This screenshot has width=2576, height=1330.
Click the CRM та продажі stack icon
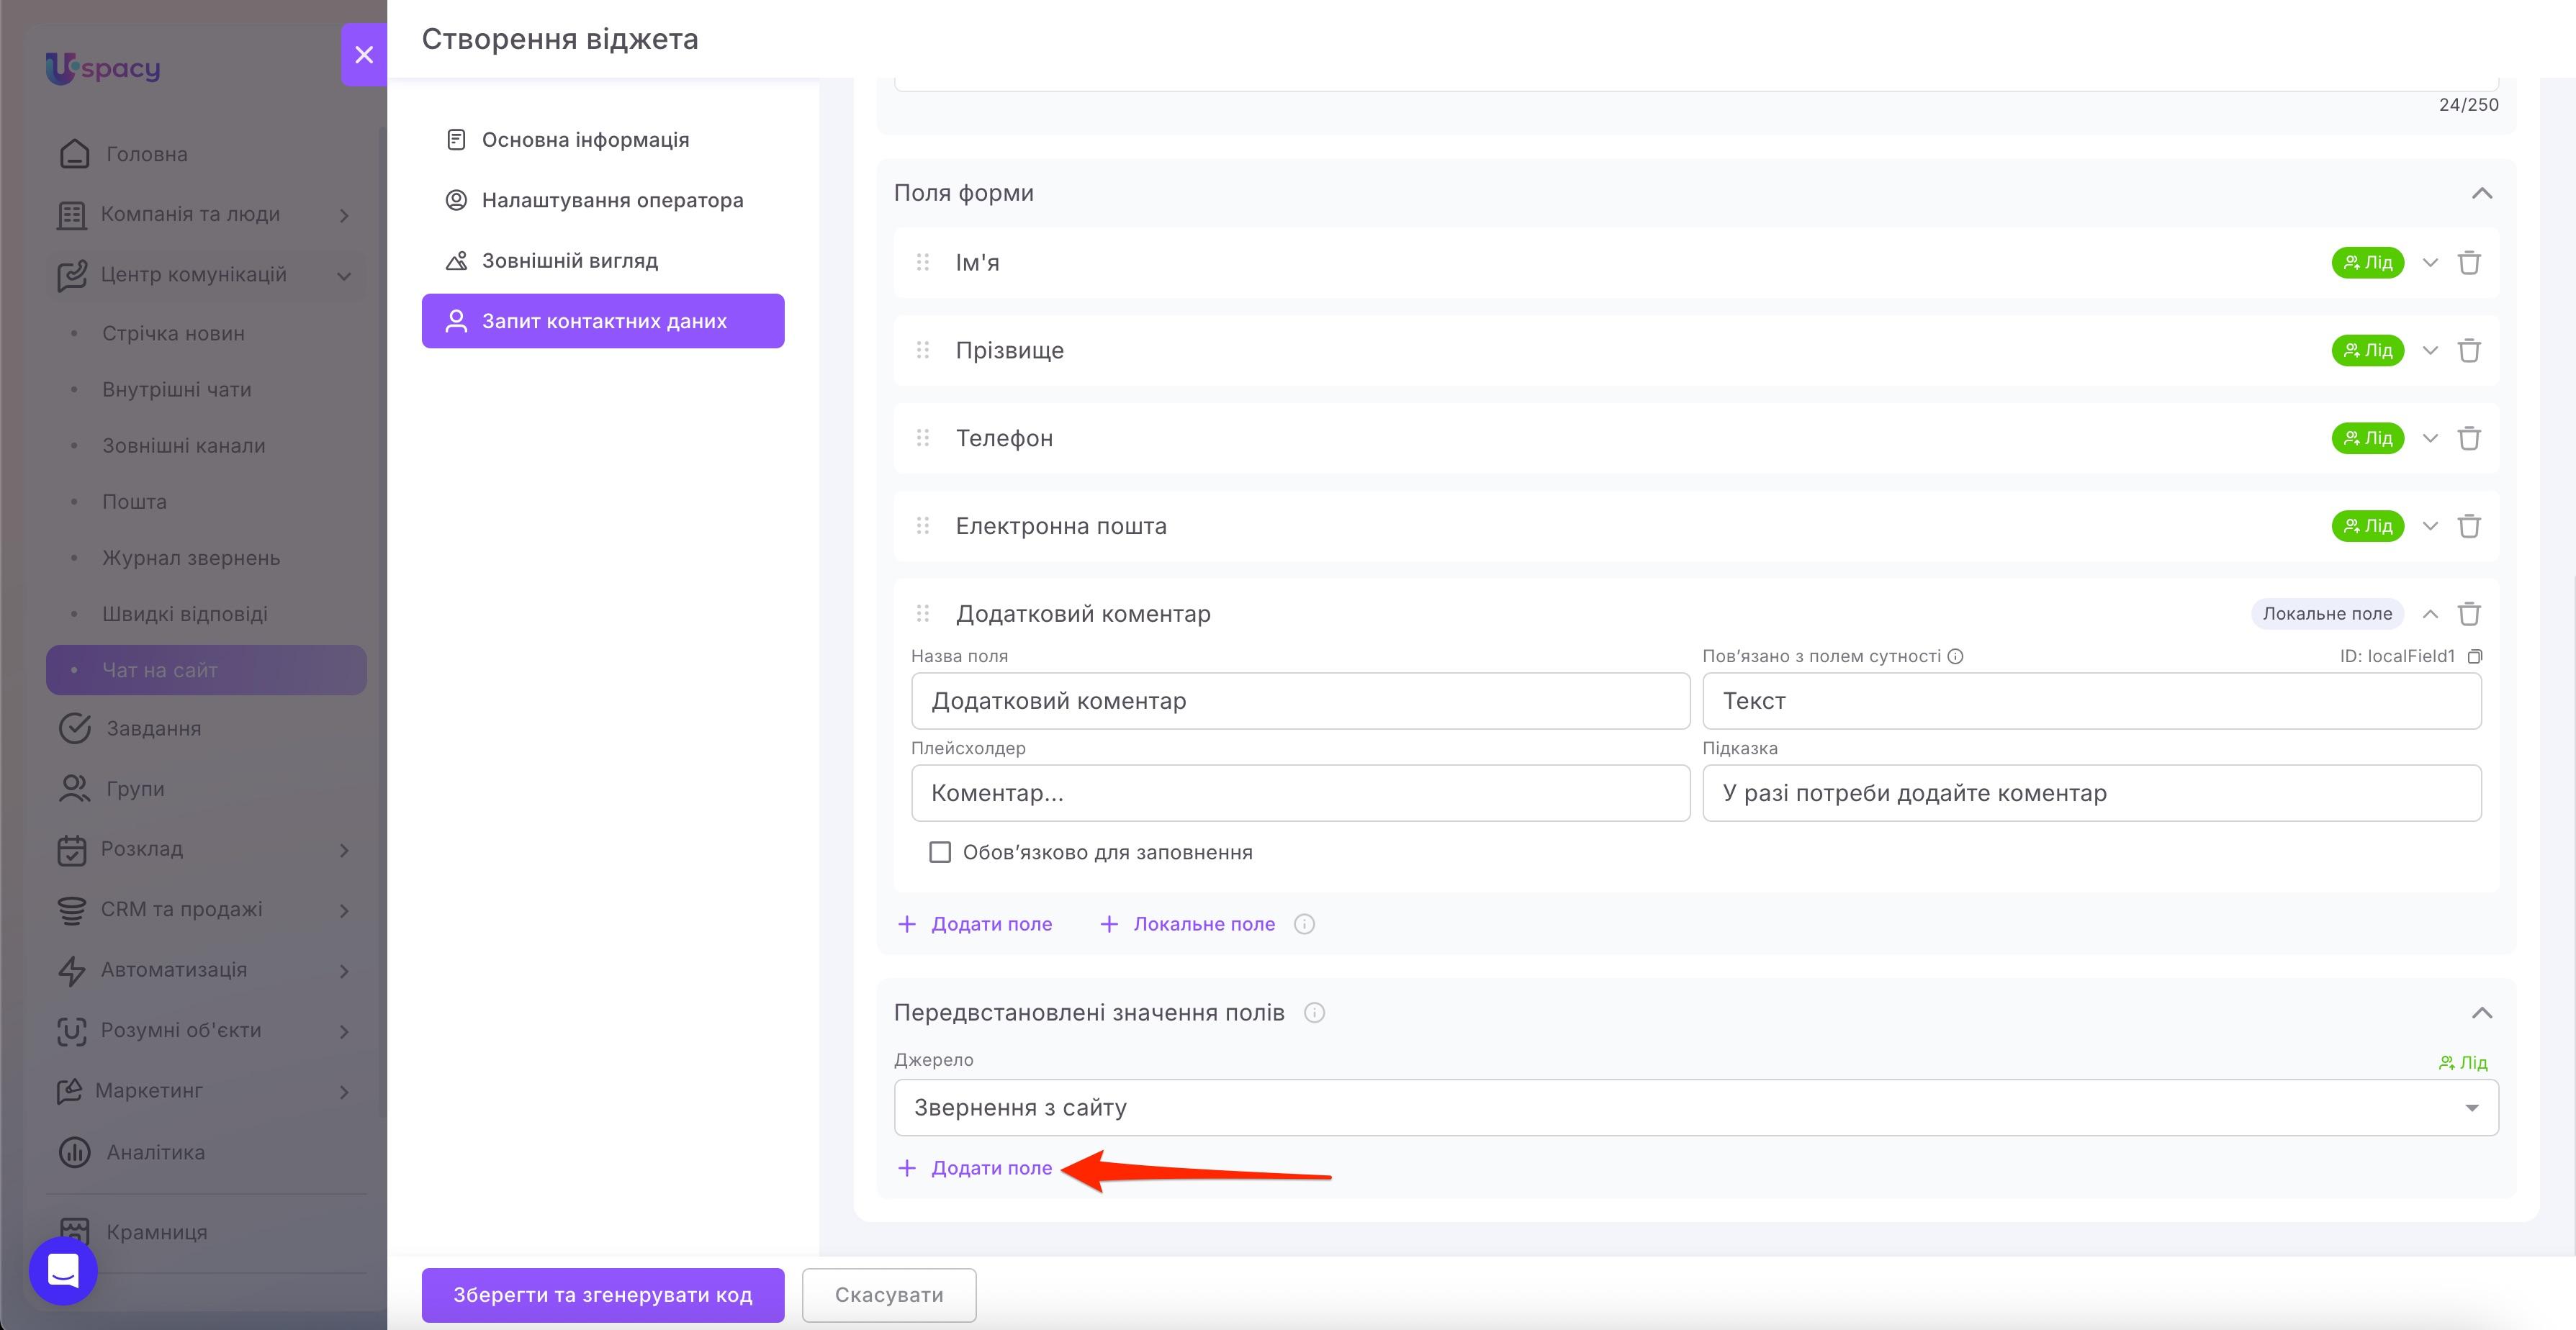point(71,910)
